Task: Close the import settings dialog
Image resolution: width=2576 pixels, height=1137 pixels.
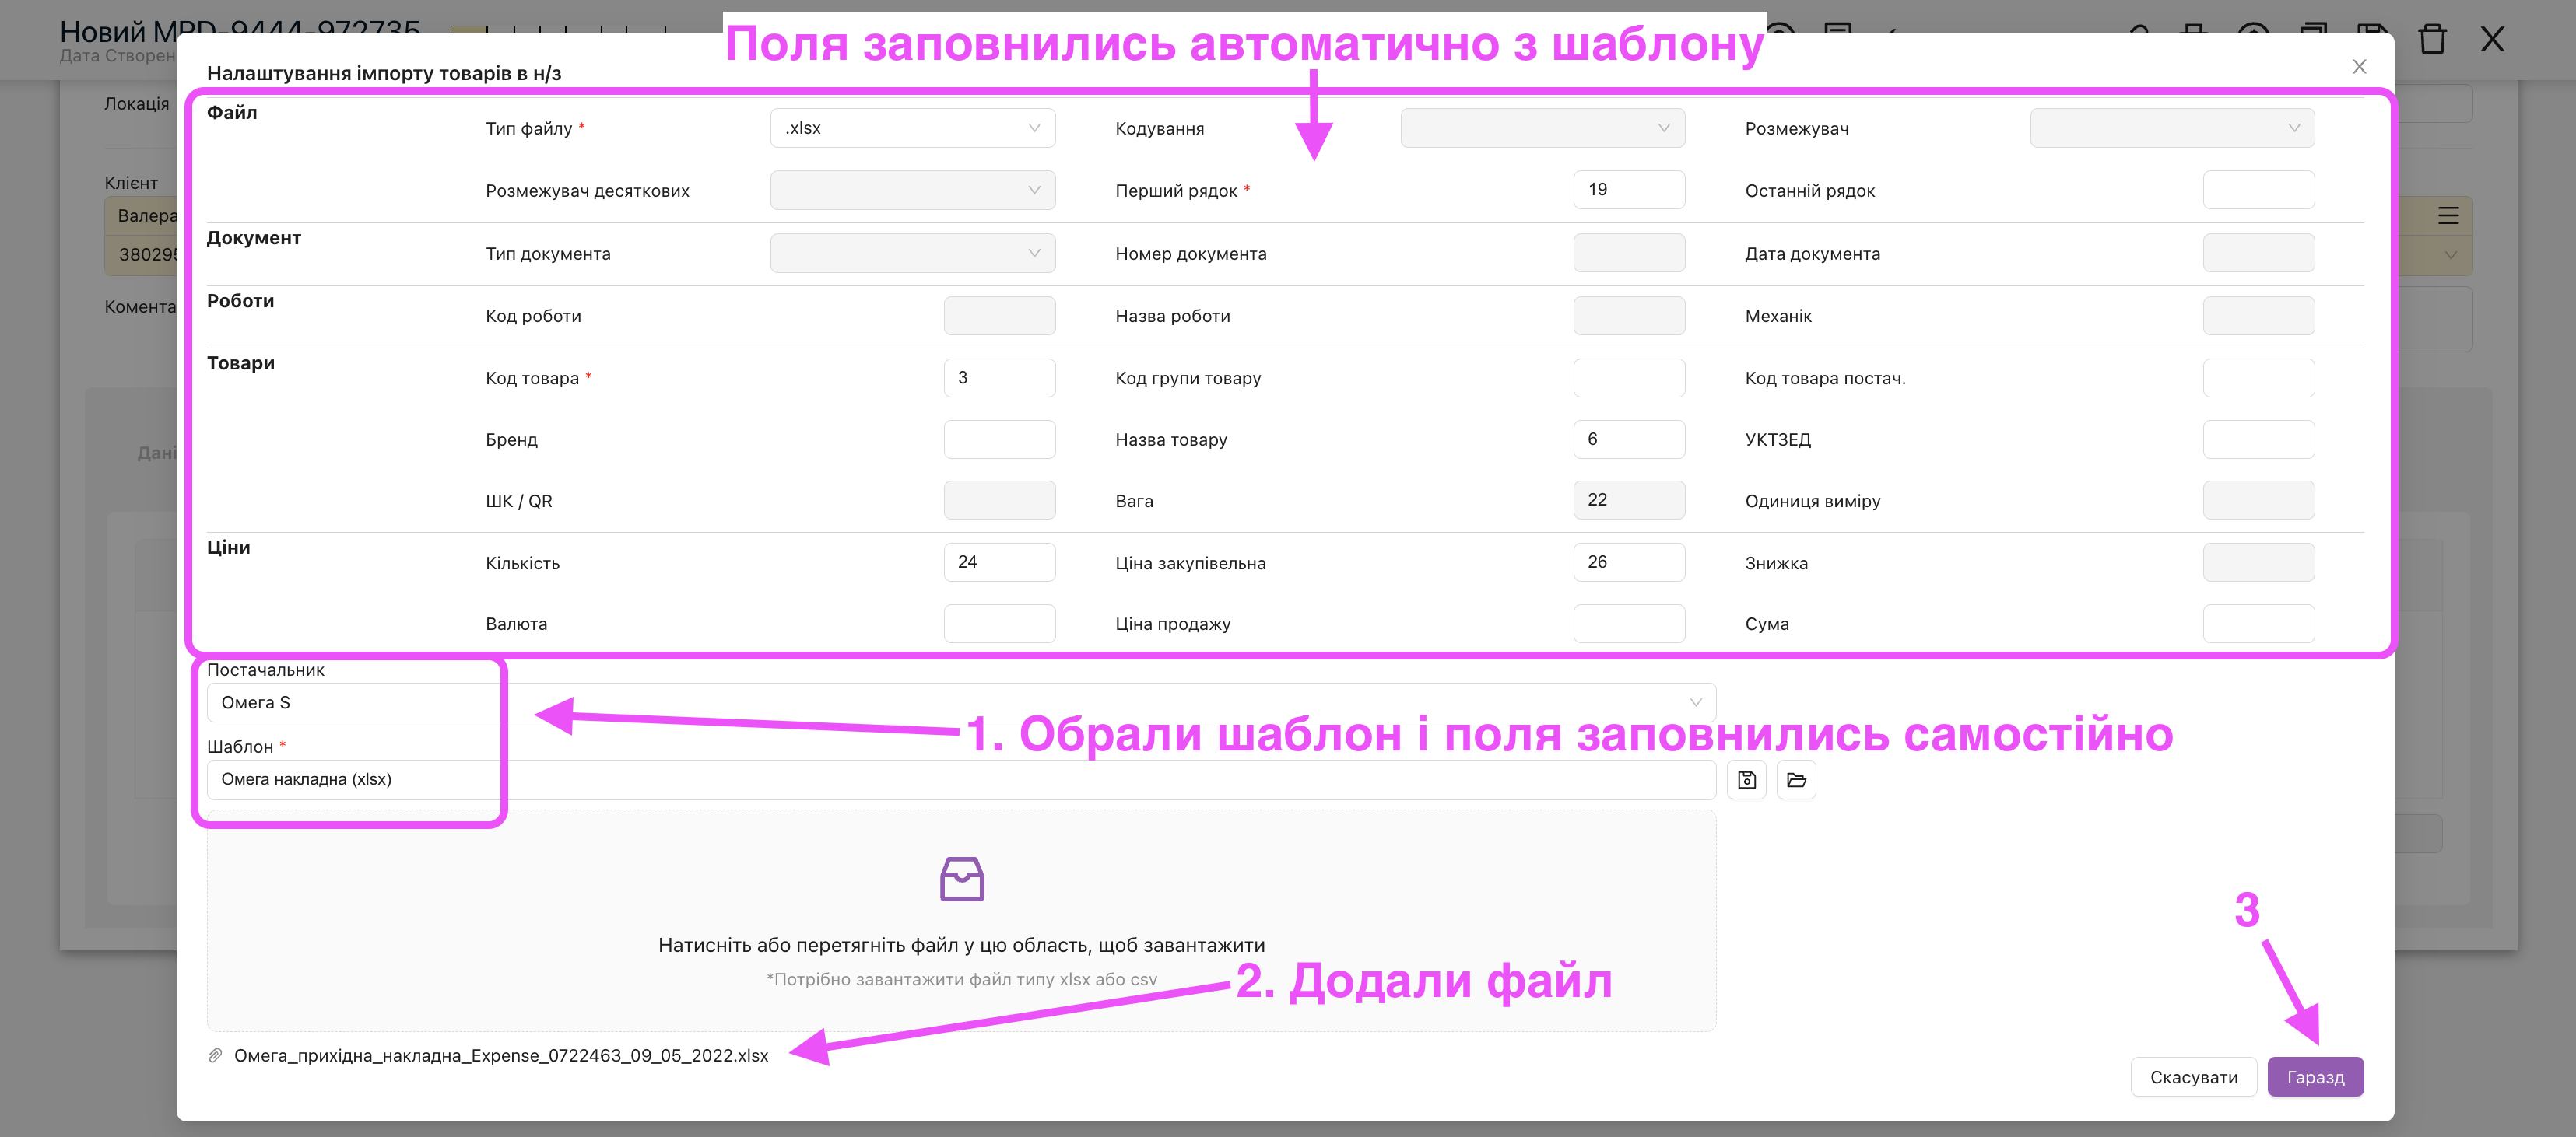Action: click(2359, 67)
